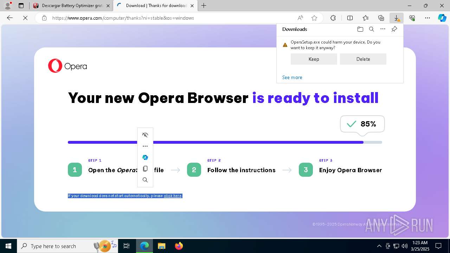Hide the mini selection menu

click(145, 135)
